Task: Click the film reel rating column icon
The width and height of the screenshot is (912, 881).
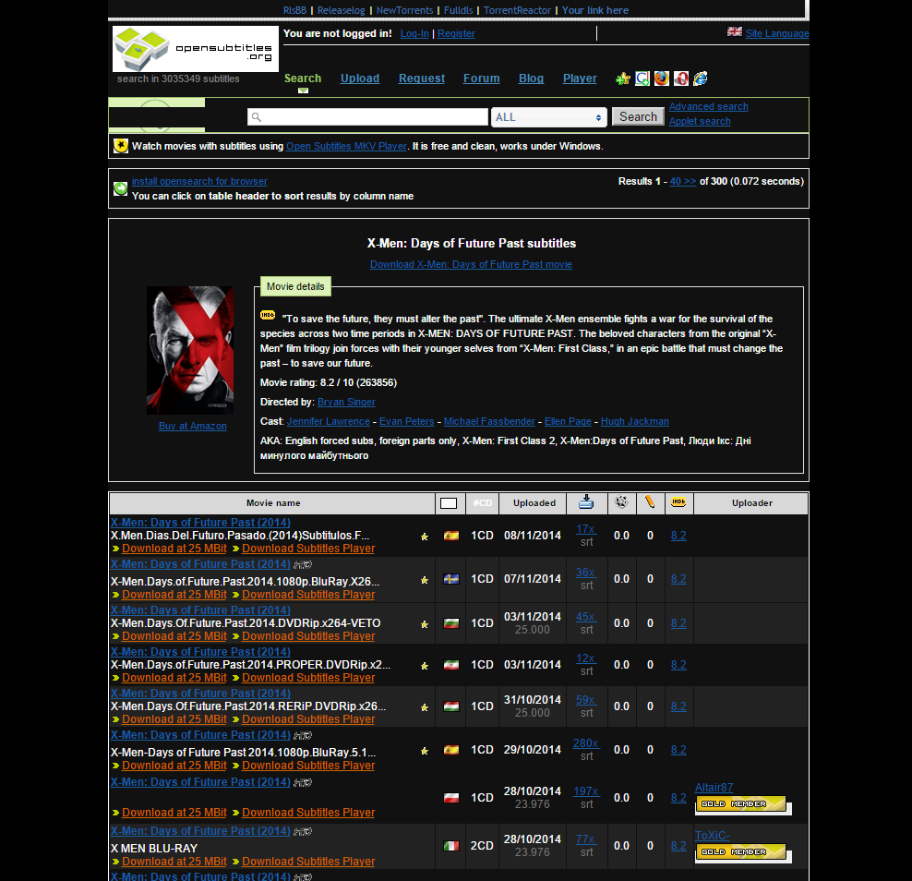Action: [x=621, y=502]
